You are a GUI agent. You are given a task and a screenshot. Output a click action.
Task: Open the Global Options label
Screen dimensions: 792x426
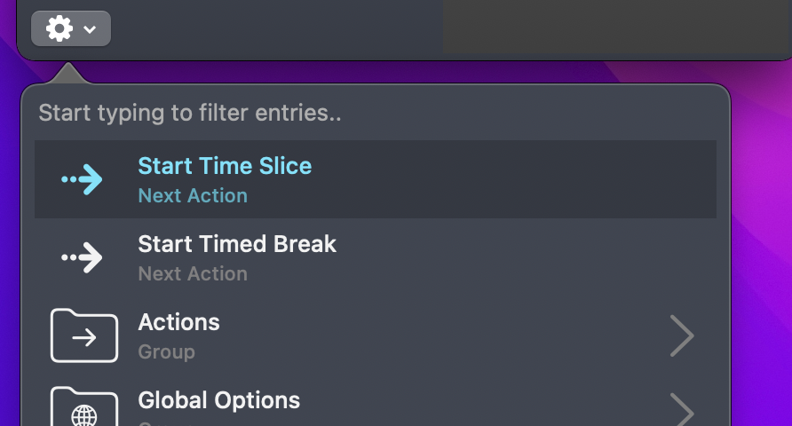click(x=218, y=400)
